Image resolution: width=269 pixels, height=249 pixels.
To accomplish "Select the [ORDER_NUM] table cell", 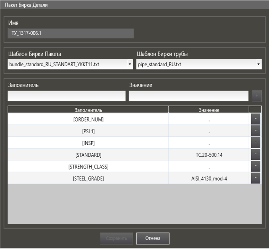I will click(88, 119).
